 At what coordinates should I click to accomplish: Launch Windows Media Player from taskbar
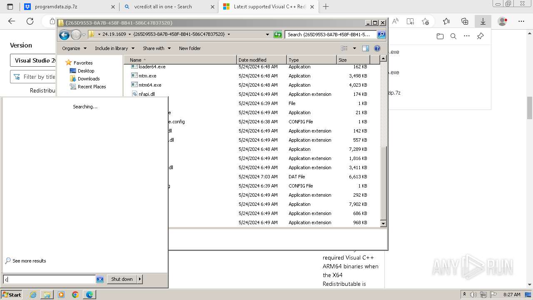tap(61, 295)
